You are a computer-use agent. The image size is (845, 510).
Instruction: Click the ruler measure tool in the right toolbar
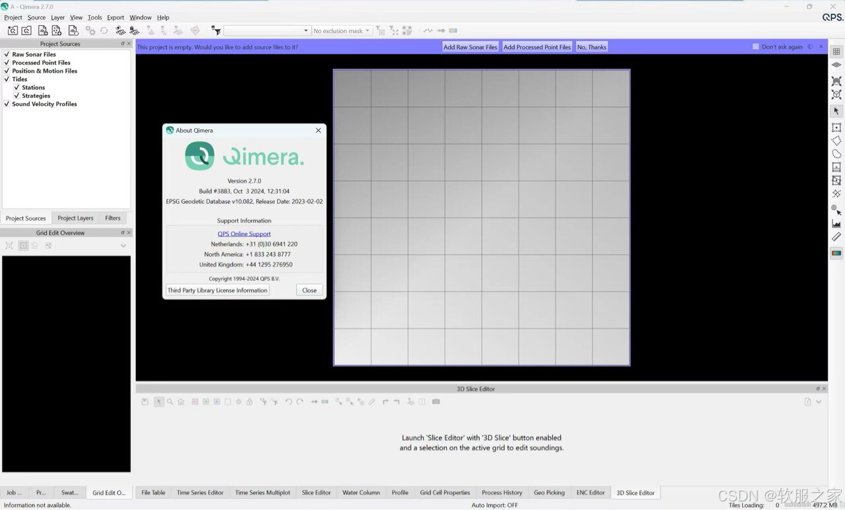click(836, 237)
